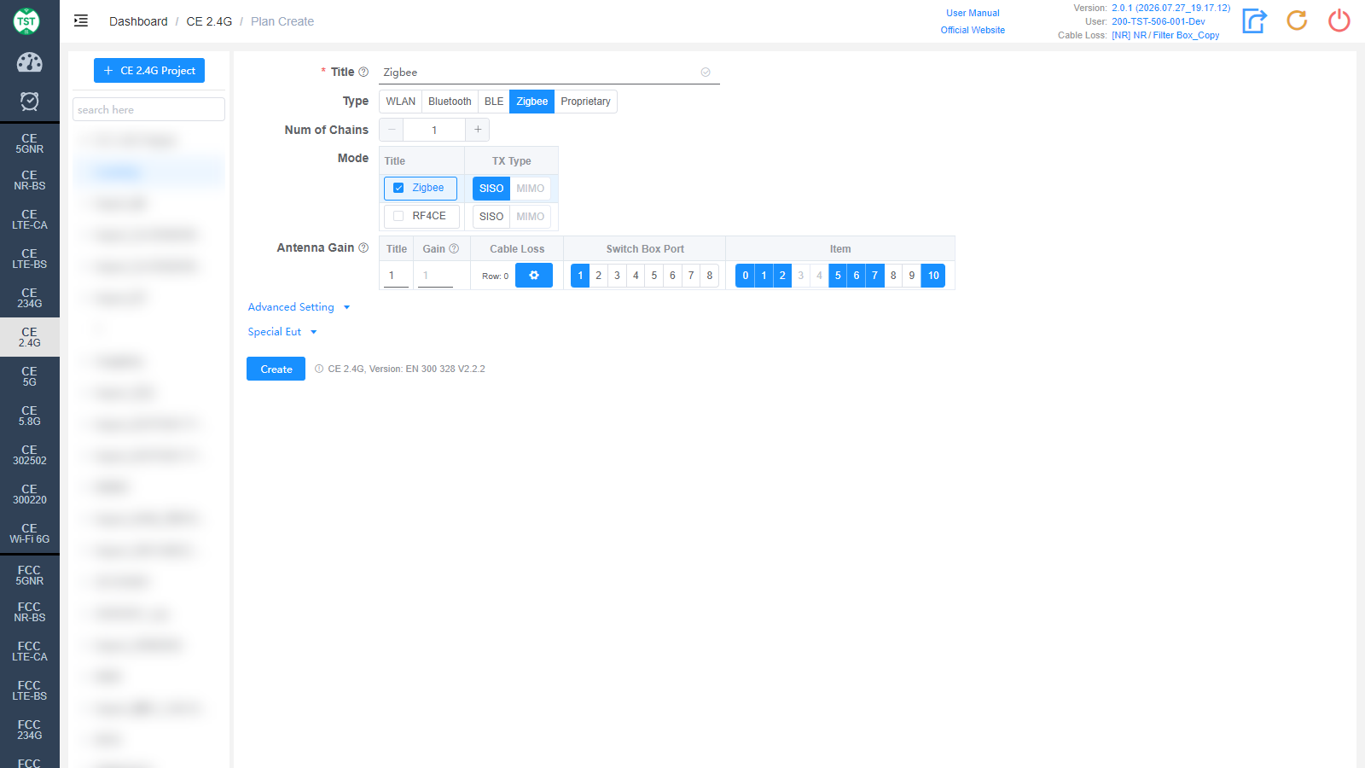Uncheck the Zigbee mode checkbox
Viewport: 1365px width, 768px height.
pos(398,188)
